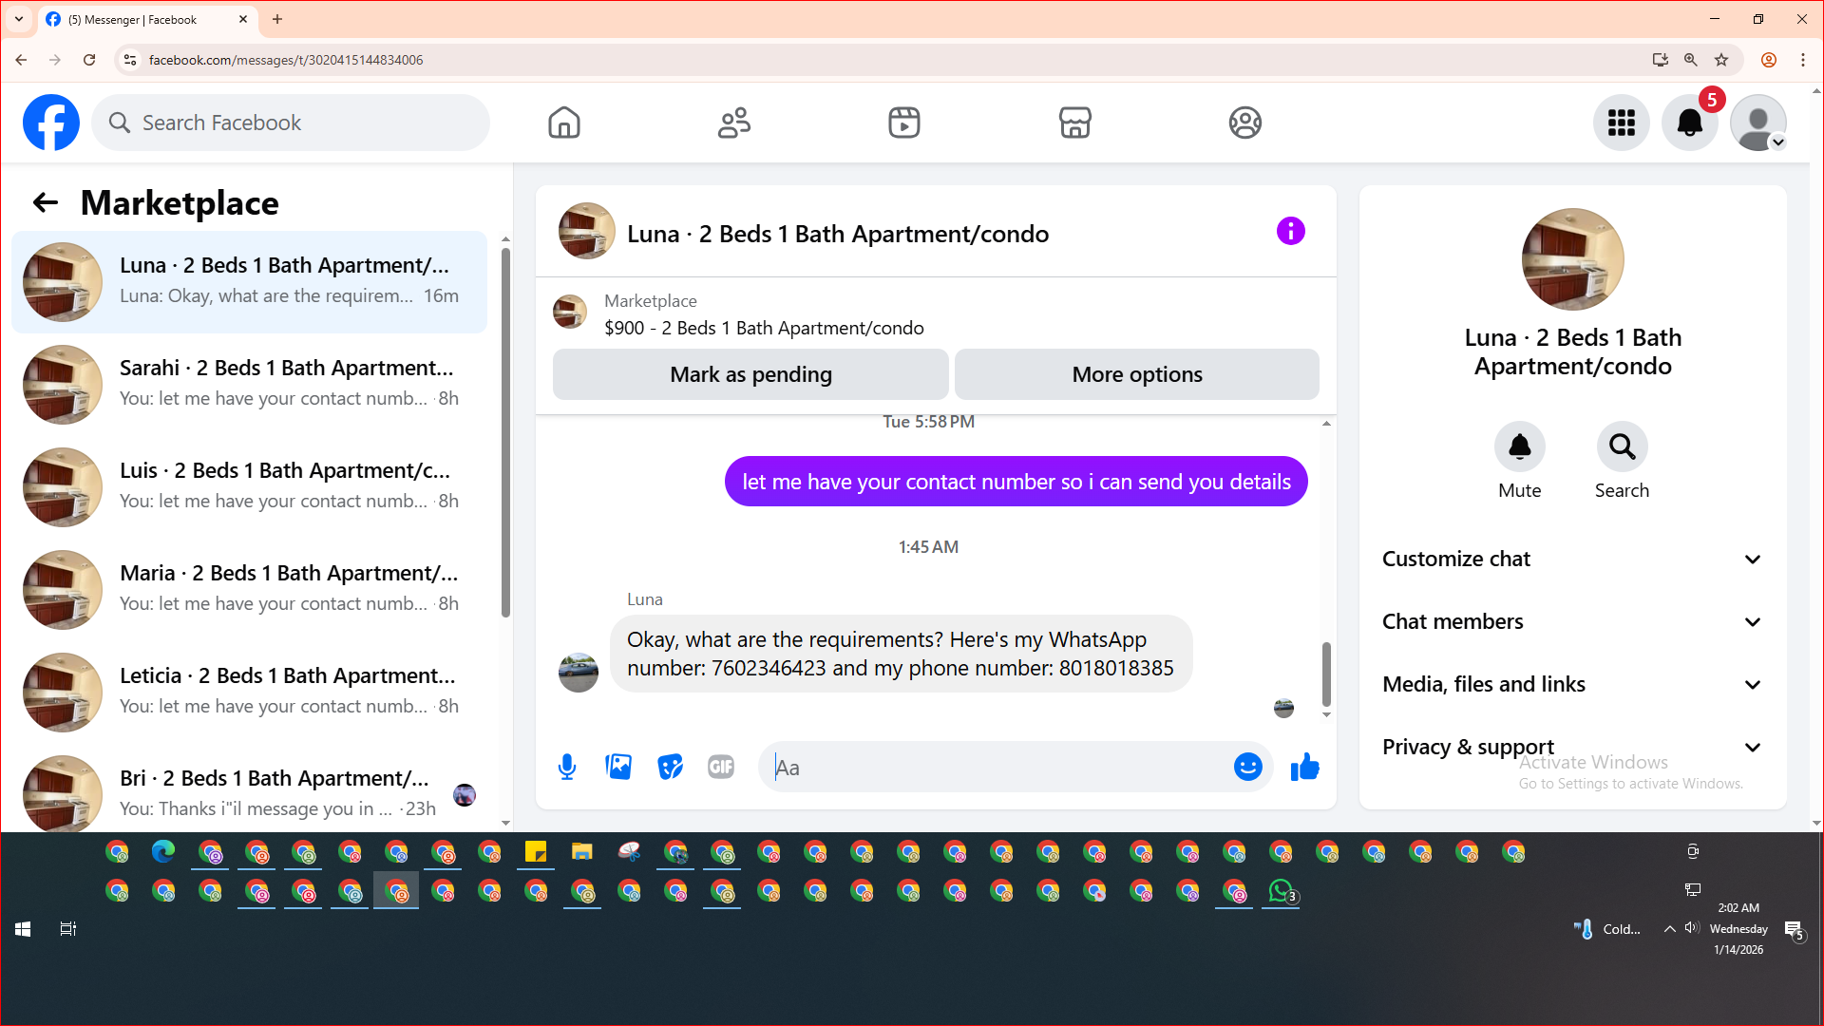The width and height of the screenshot is (1824, 1026).
Task: Click the More options button
Action: pyautogui.click(x=1136, y=374)
